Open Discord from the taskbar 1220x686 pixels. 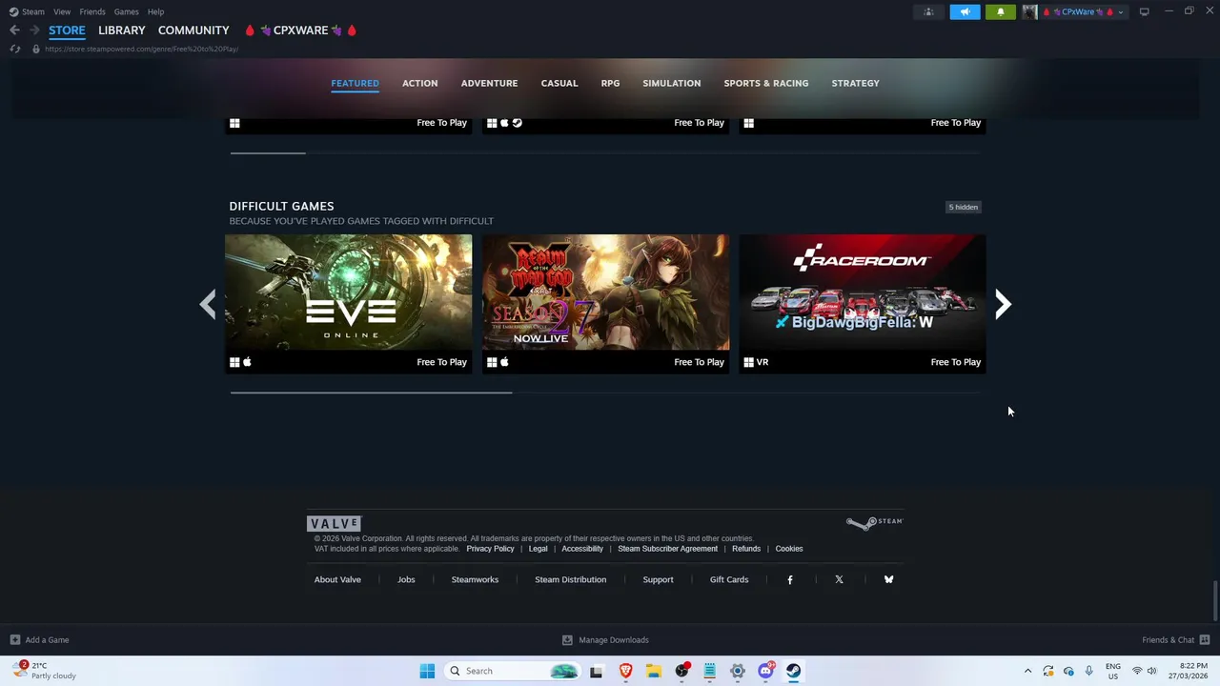coord(765,671)
